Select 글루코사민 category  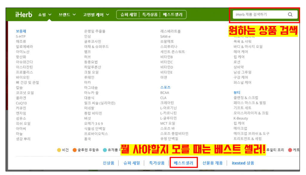(93, 41)
